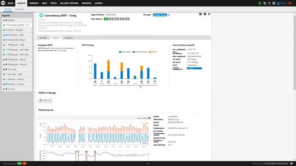Open the Steven user profile menu
This screenshot has width=296, height=166.
(282, 3)
